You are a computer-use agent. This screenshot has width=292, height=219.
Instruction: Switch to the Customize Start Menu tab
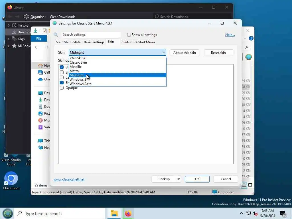[x=138, y=42]
